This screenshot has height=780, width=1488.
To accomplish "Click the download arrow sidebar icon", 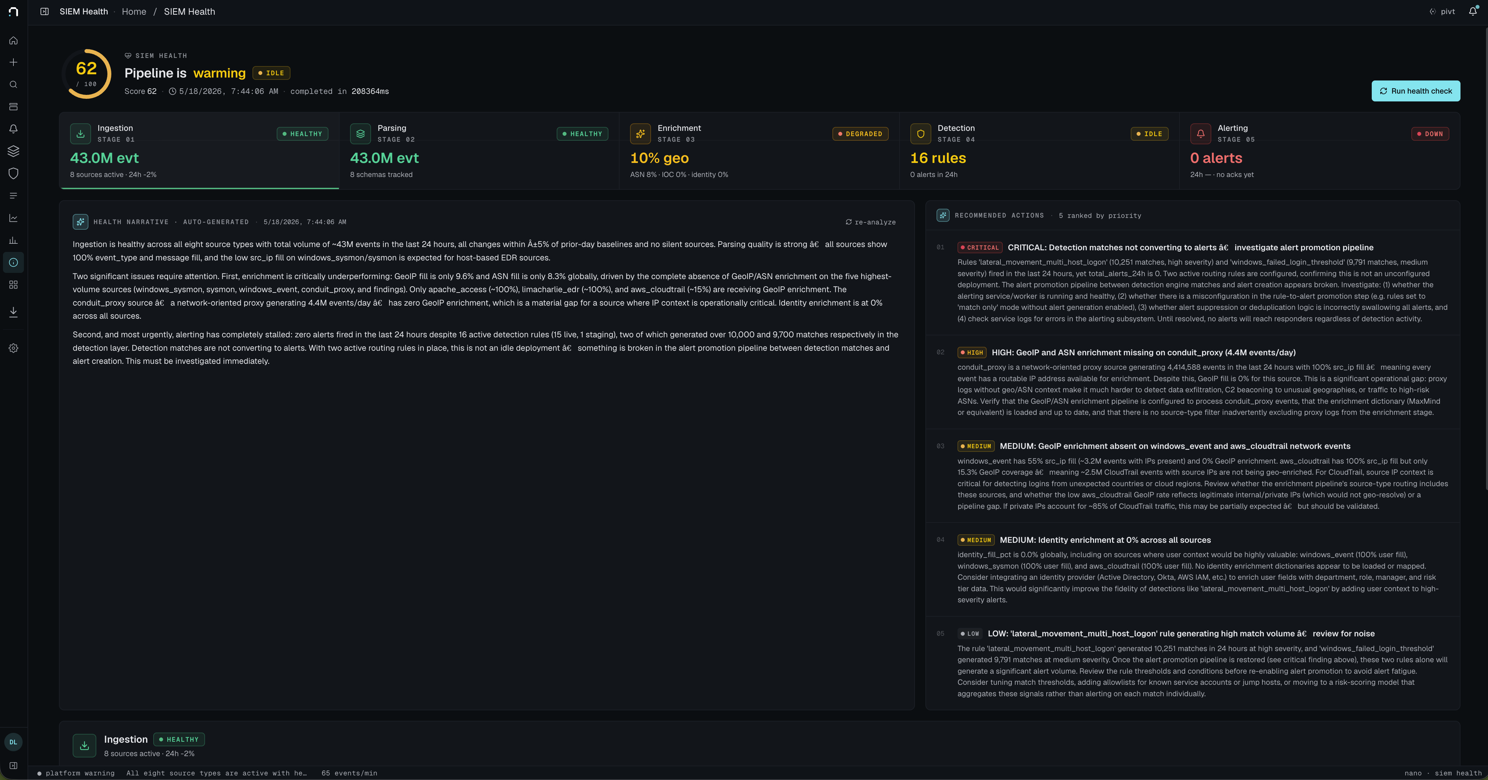I will tap(13, 312).
